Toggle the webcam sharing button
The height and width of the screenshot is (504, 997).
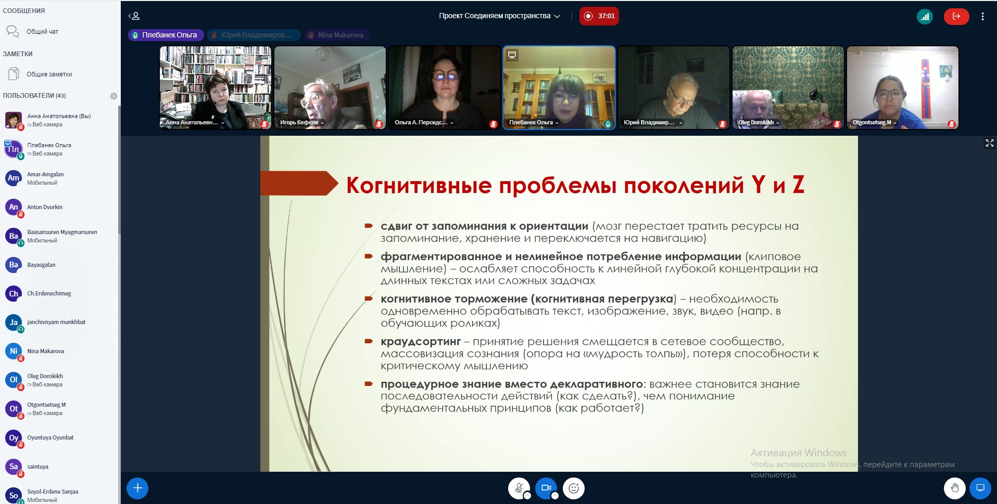546,488
